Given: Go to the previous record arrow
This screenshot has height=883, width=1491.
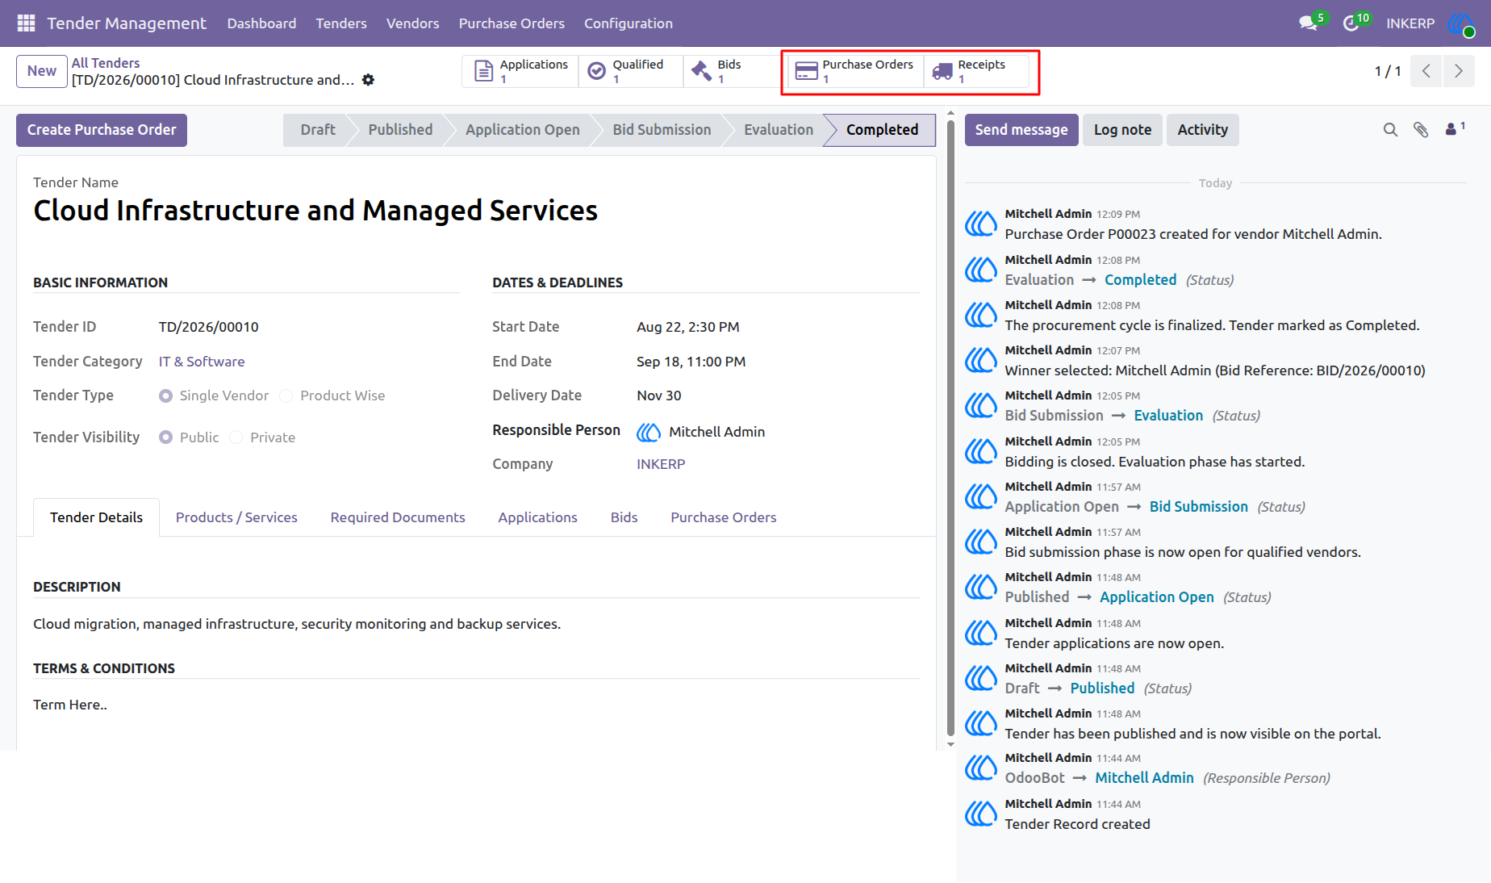Looking at the screenshot, I should pos(1426,71).
